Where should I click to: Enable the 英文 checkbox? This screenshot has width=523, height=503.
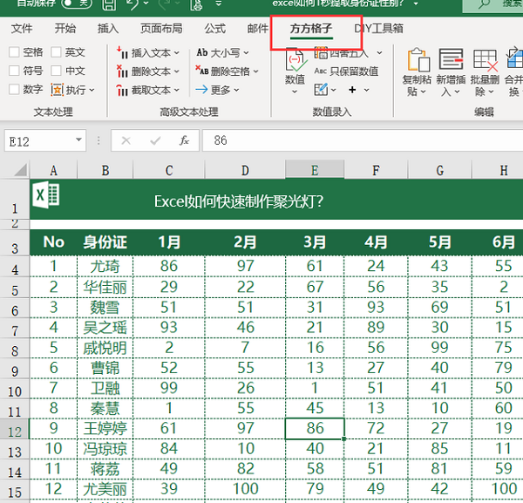pyautogui.click(x=57, y=52)
